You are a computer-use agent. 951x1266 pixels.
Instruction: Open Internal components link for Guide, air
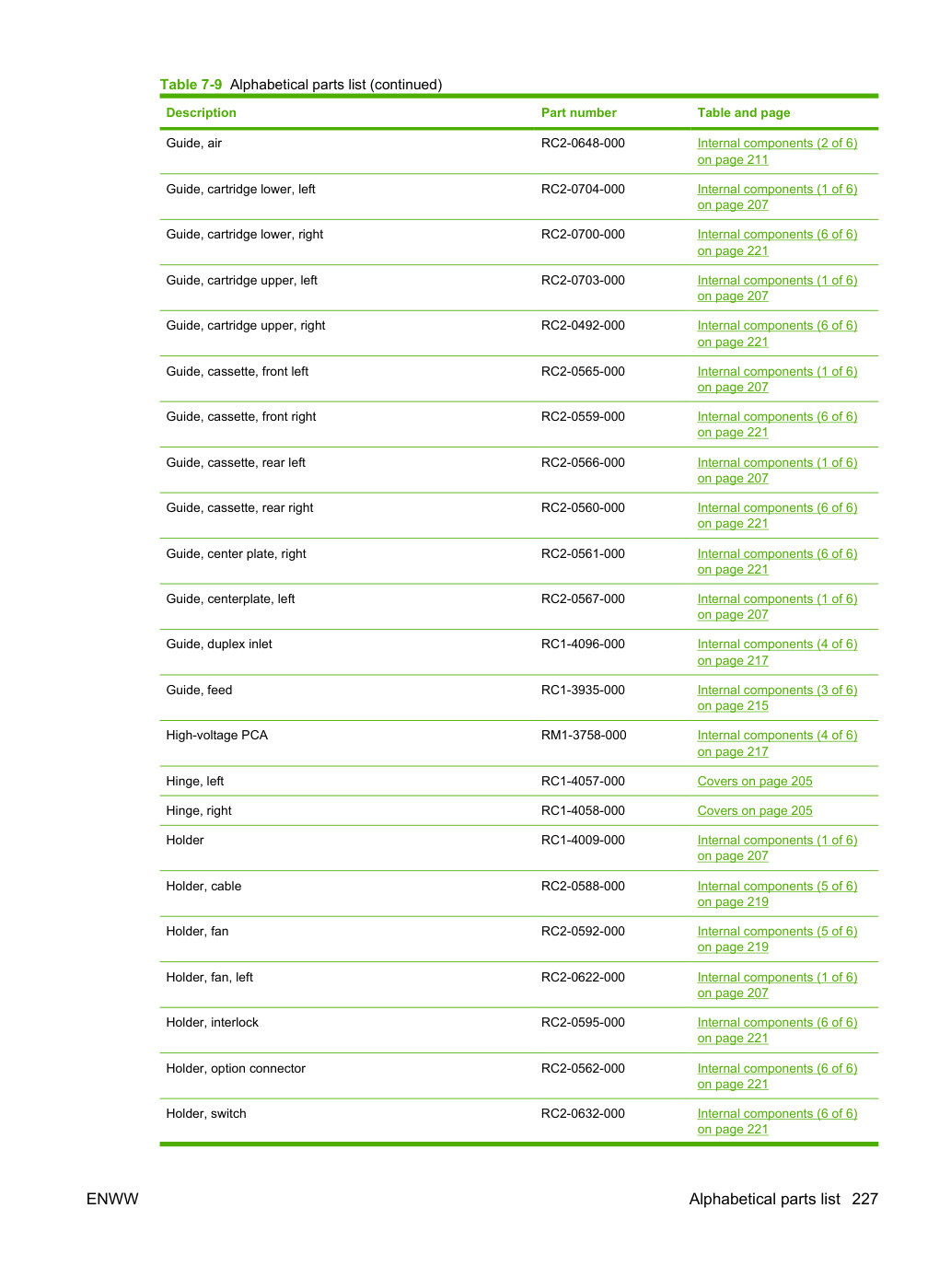pyautogui.click(x=777, y=151)
